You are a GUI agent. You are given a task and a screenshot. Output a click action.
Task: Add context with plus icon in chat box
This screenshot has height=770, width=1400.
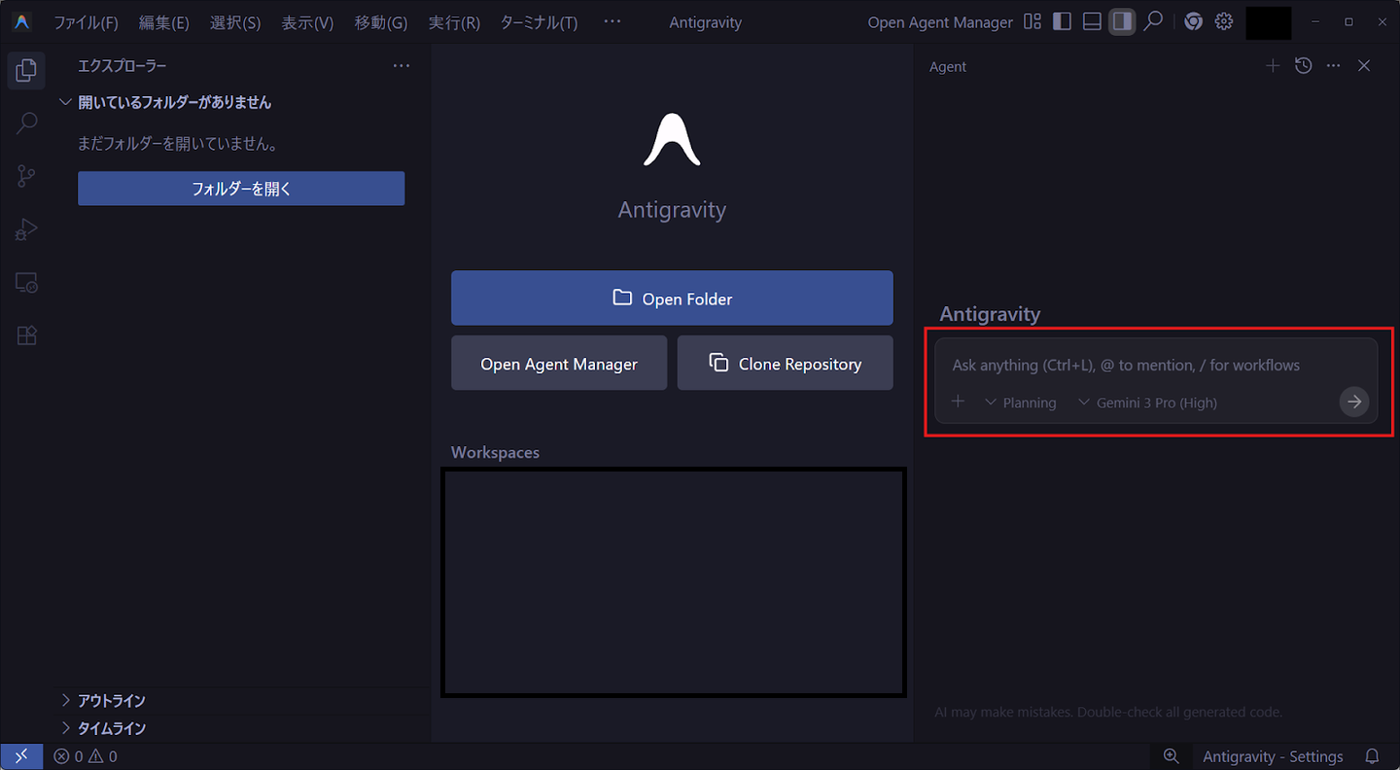(x=958, y=402)
